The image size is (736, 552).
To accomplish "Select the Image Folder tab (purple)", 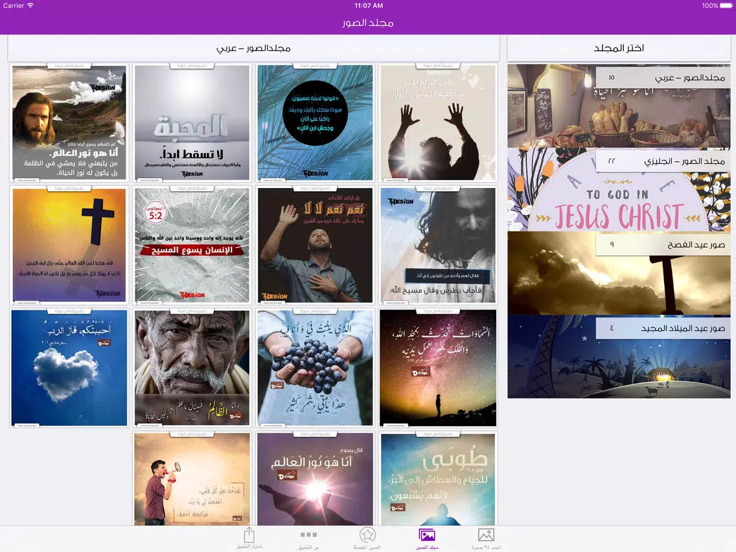I will point(427,538).
